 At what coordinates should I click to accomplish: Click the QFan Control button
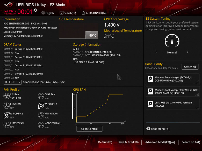click(89, 129)
